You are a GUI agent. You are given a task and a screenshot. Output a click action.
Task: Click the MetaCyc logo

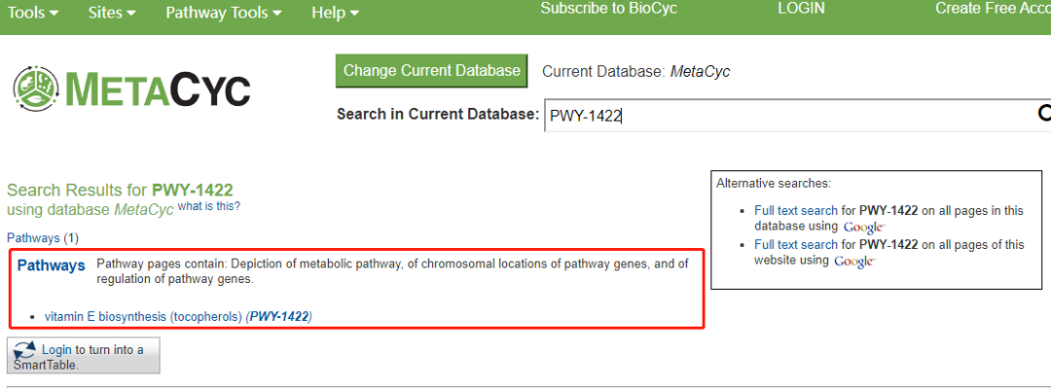click(x=131, y=88)
